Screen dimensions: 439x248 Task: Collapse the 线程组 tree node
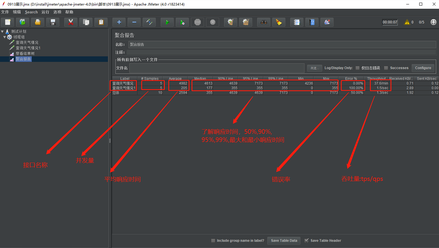click(x=5, y=37)
